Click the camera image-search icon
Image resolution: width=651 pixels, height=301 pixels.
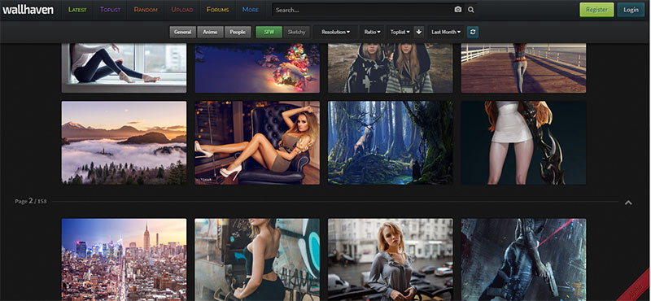(457, 10)
